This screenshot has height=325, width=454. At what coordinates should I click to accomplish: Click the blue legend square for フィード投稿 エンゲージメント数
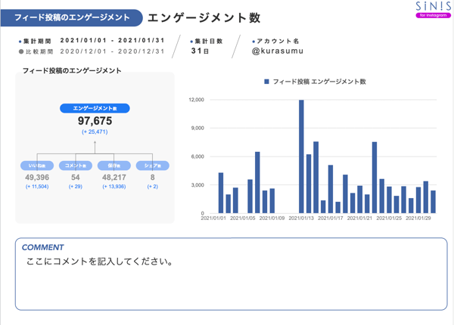point(266,82)
